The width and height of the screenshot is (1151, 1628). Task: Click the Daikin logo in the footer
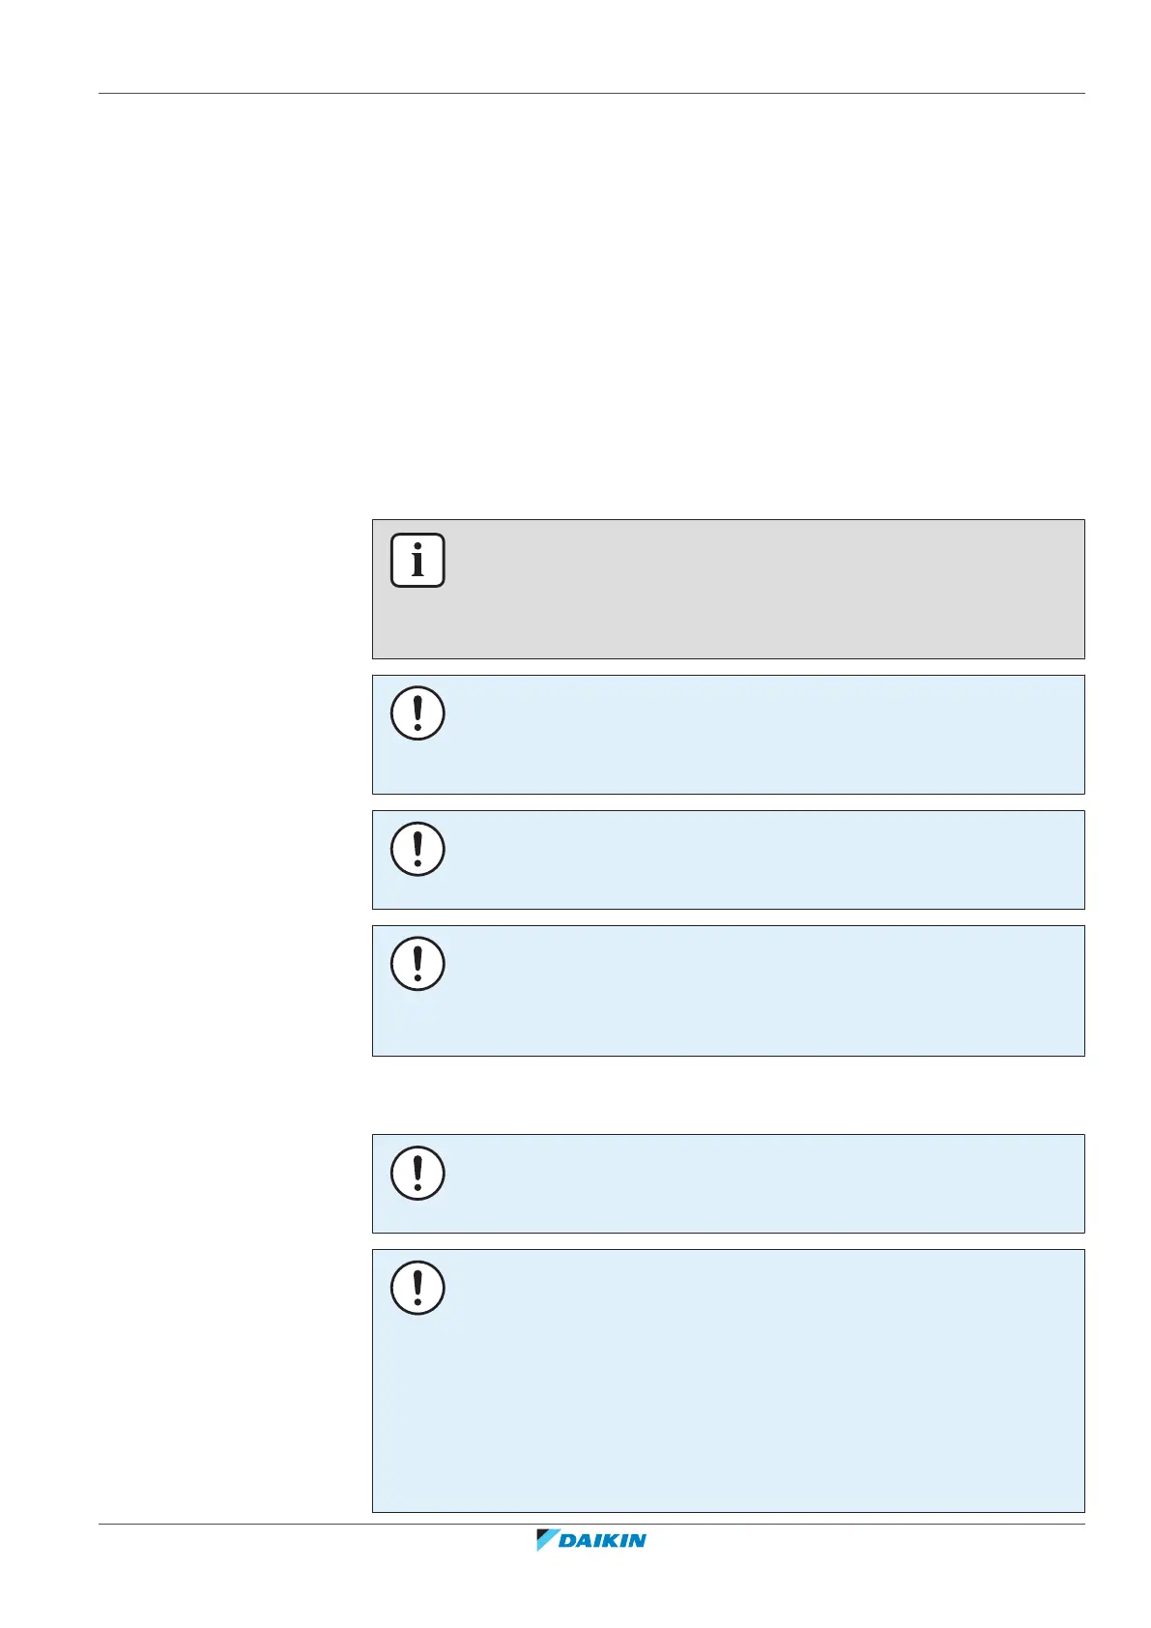(590, 1540)
